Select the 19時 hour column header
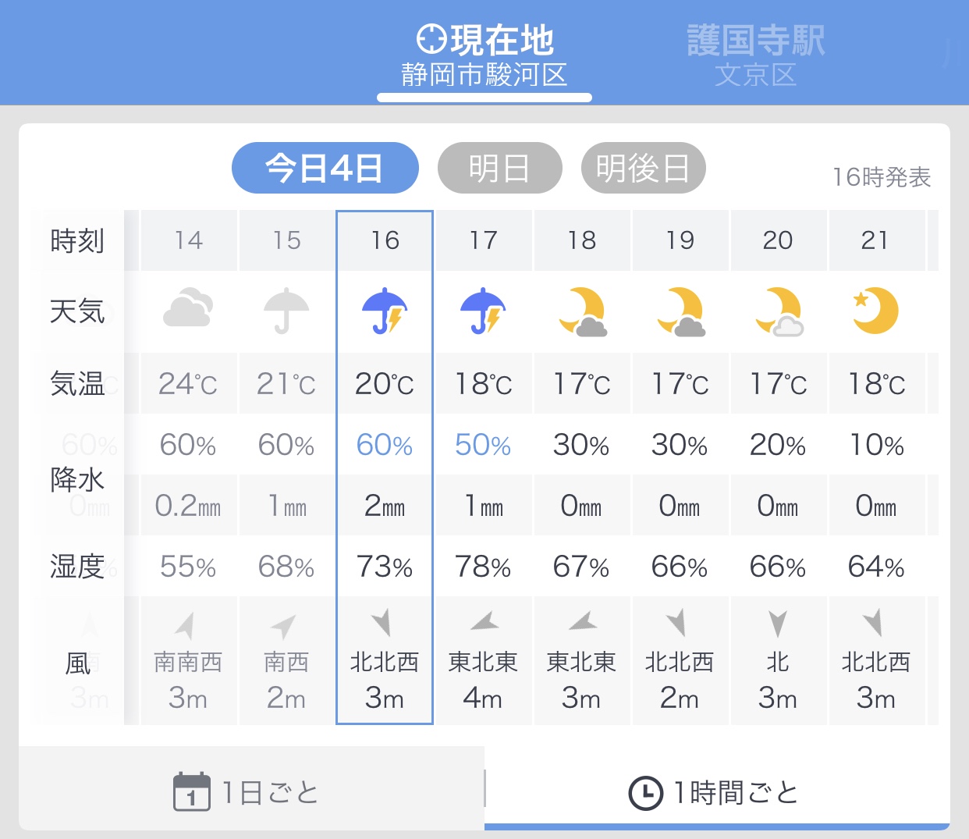The image size is (969, 839). point(680,240)
